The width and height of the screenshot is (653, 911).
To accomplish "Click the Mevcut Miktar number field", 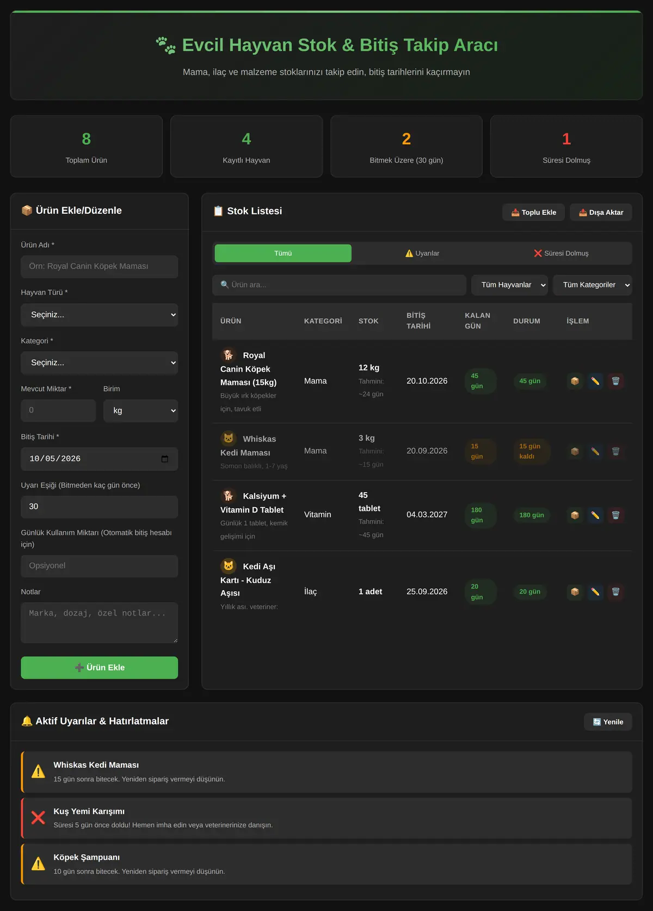I will click(x=58, y=410).
